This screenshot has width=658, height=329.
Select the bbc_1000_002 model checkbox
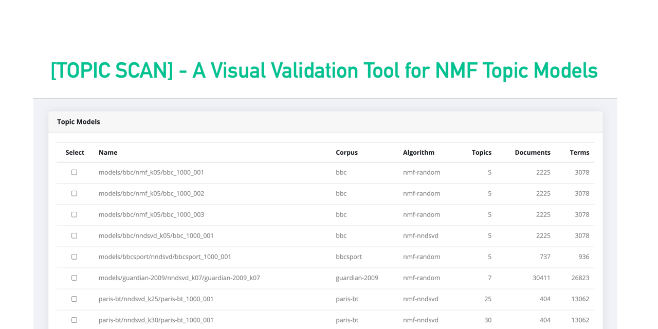(74, 193)
